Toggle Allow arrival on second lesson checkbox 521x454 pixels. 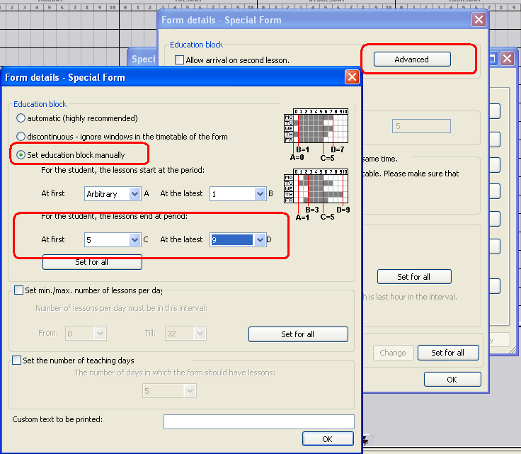coord(179,61)
